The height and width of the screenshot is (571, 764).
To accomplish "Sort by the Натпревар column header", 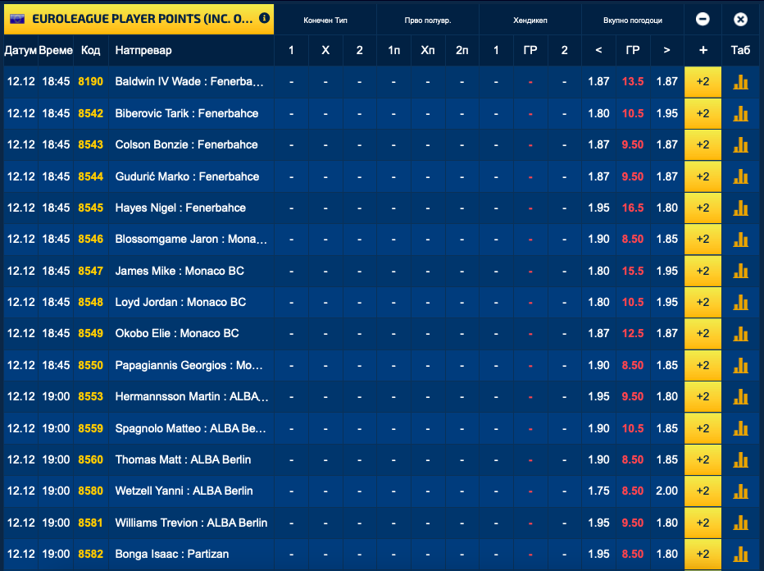I will (x=143, y=50).
